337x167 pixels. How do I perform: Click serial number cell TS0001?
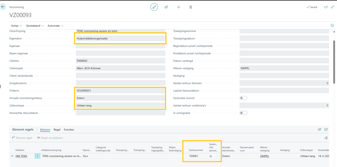click(193, 156)
